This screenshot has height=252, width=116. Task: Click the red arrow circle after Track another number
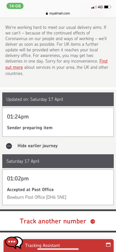(x=93, y=222)
